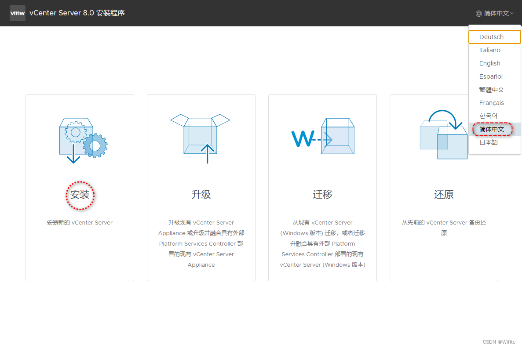Click the vCenter Server 8.0 安装程序 title
The height and width of the screenshot is (348, 522).
[77, 13]
